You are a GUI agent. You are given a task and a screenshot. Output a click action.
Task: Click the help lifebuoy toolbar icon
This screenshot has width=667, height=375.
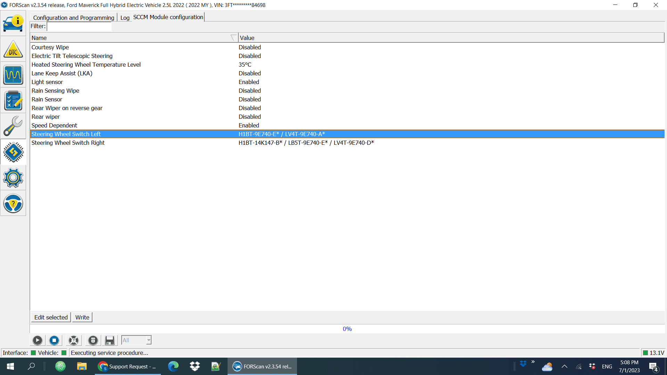pos(74,340)
